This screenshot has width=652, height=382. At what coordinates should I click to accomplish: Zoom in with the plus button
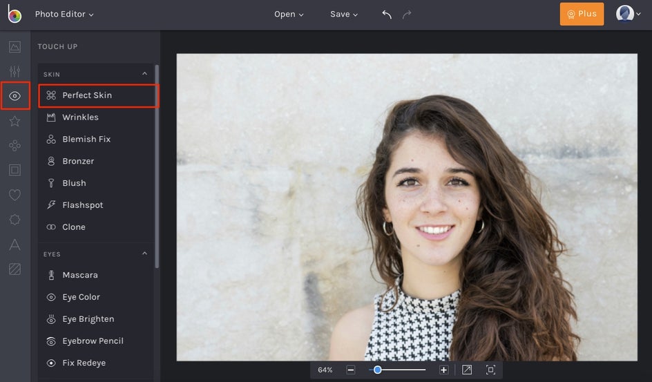pos(443,370)
